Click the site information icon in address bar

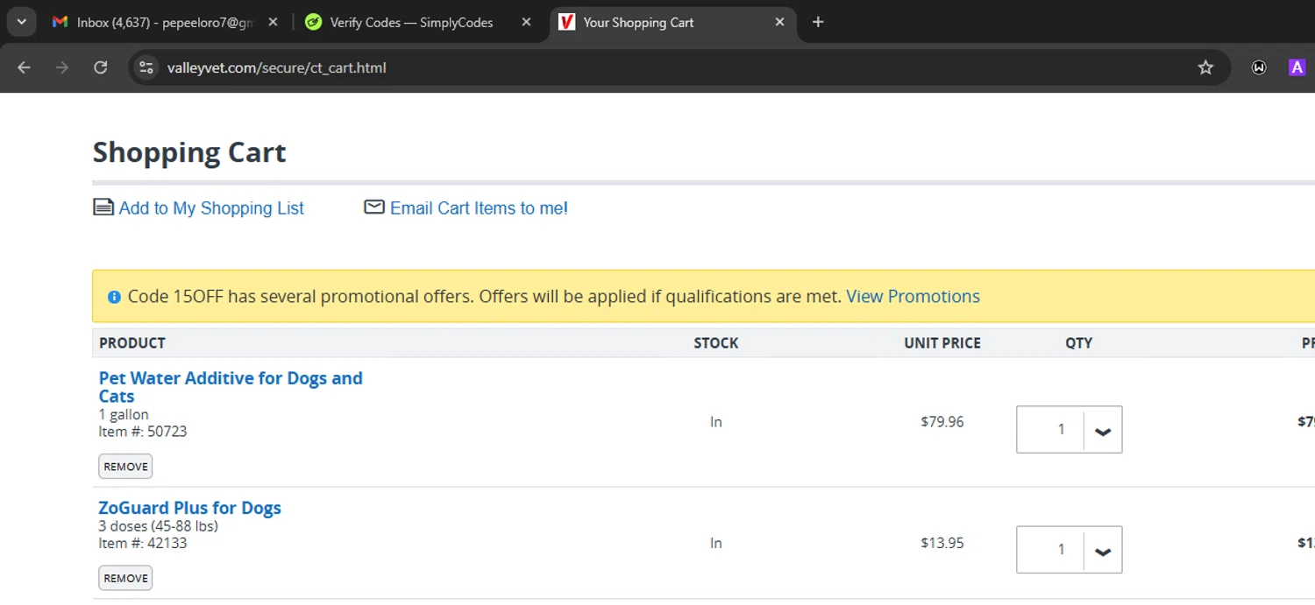(x=146, y=67)
